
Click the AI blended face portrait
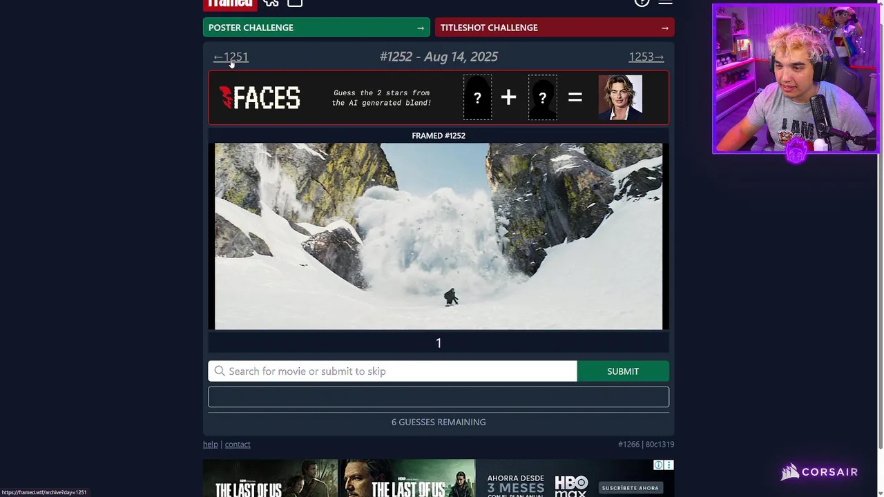(x=620, y=97)
